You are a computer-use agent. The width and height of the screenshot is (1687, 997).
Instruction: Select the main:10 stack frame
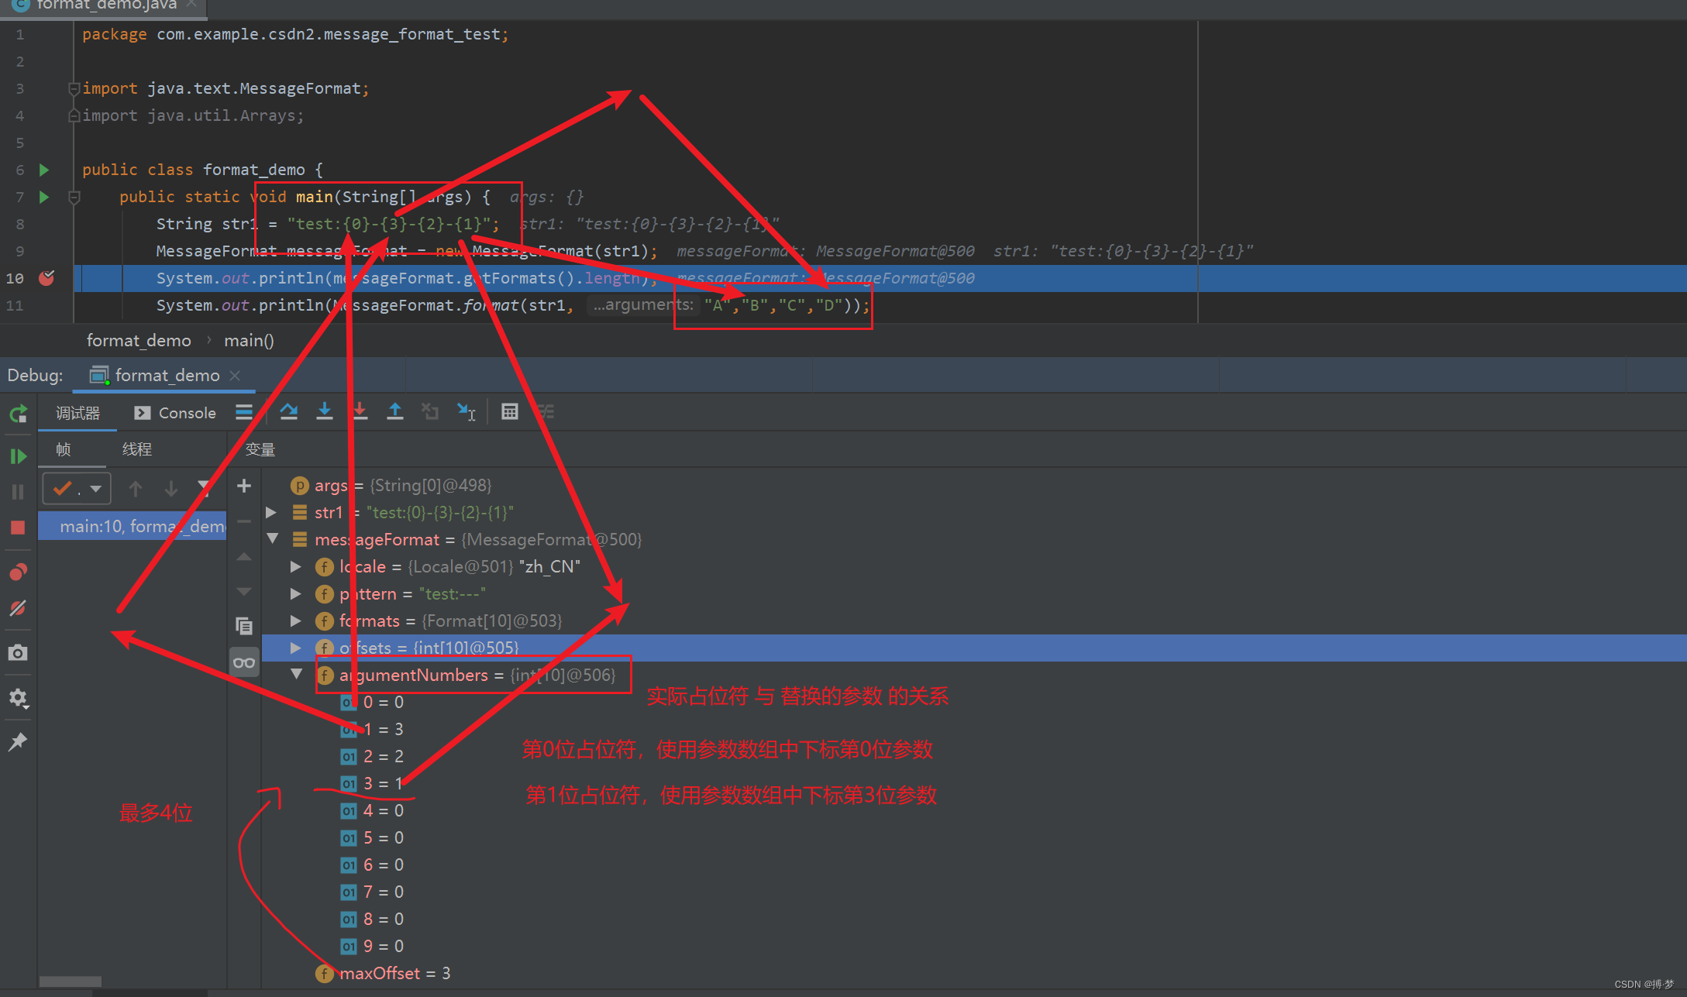[133, 526]
